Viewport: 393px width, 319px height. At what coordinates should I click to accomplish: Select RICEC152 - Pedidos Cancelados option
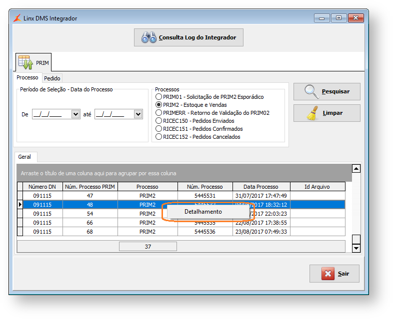198,137
